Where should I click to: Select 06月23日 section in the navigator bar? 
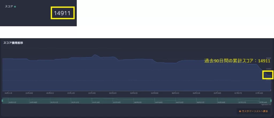pyautogui.click(x=200, y=102)
